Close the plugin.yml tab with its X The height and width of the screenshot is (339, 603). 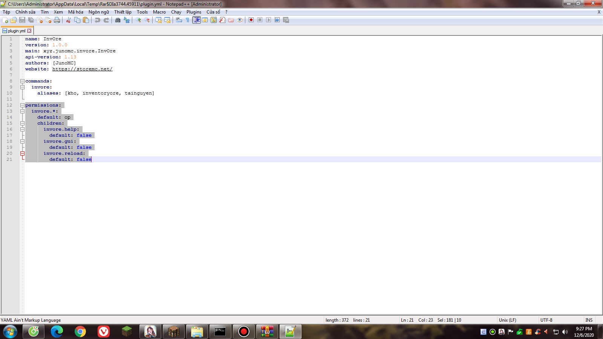coord(29,31)
